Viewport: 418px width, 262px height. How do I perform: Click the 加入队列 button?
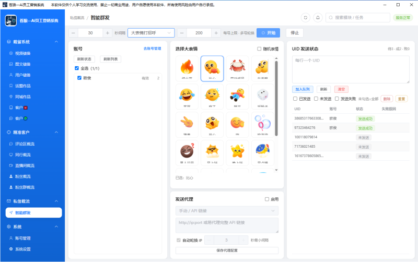point(303,89)
